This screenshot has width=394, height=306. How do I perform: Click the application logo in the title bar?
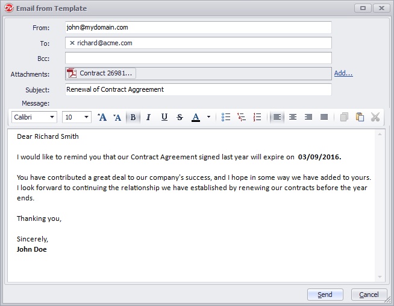coord(9,8)
